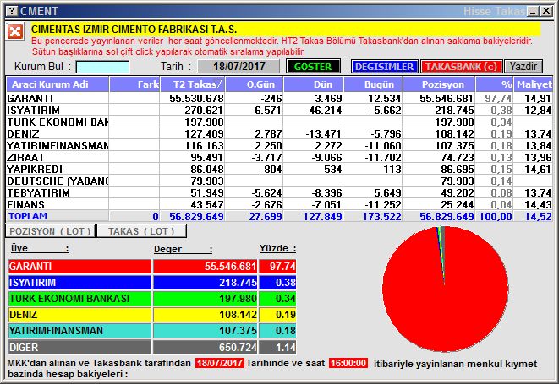Sort by Maliyet column header
The image size is (559, 384).
pos(534,84)
